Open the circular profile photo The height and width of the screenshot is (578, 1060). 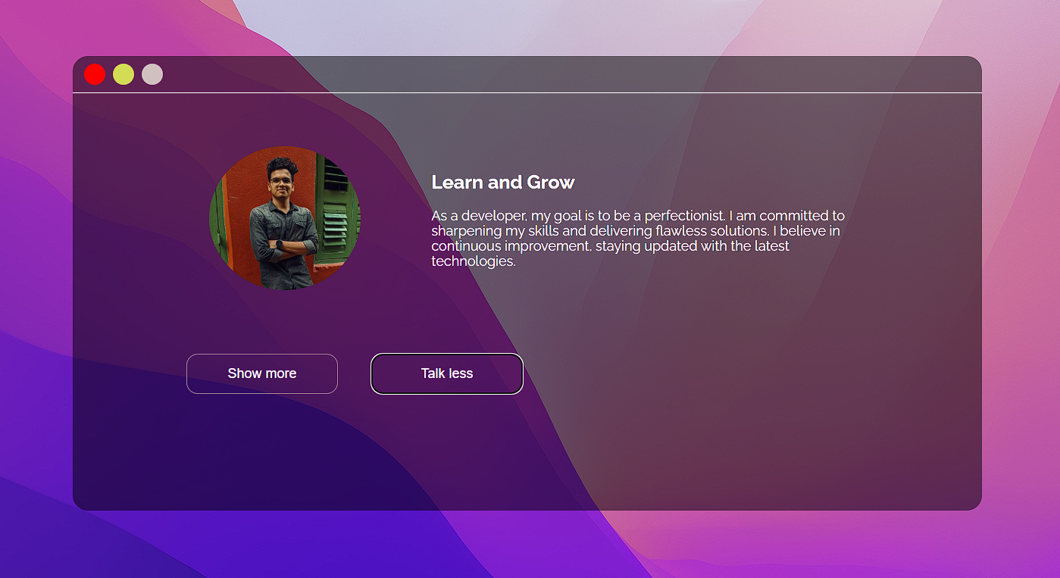click(284, 218)
